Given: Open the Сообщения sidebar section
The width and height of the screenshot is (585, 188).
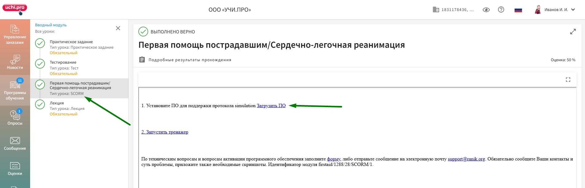Looking at the screenshot, I should pyautogui.click(x=15, y=144).
